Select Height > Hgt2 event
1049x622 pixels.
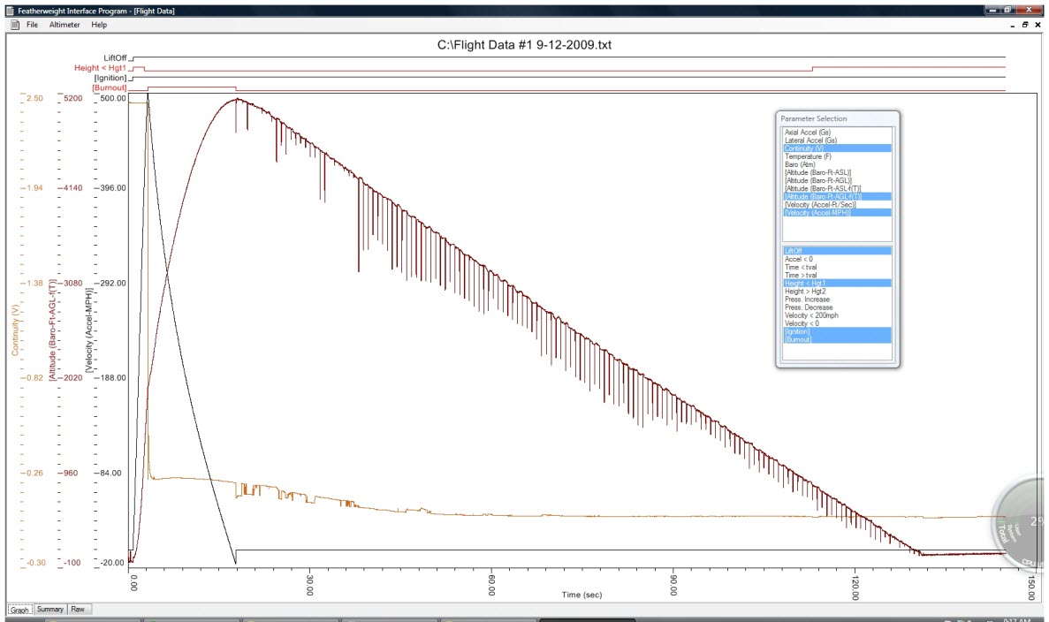coord(837,292)
